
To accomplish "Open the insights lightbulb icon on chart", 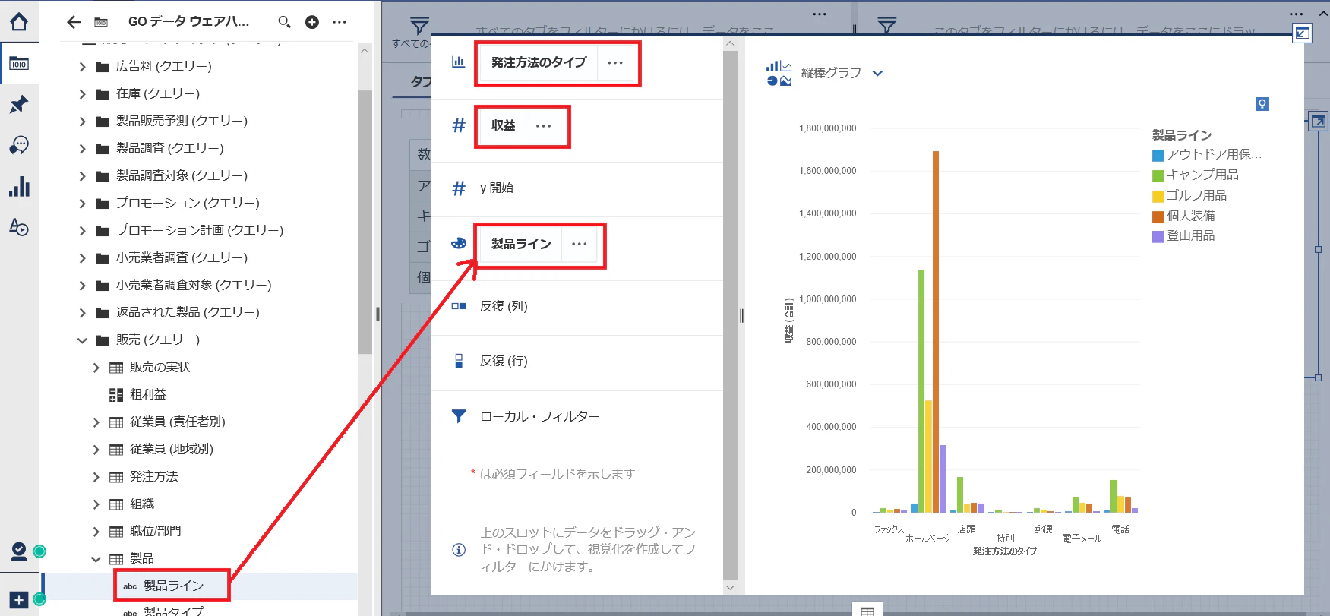I will tap(1262, 104).
